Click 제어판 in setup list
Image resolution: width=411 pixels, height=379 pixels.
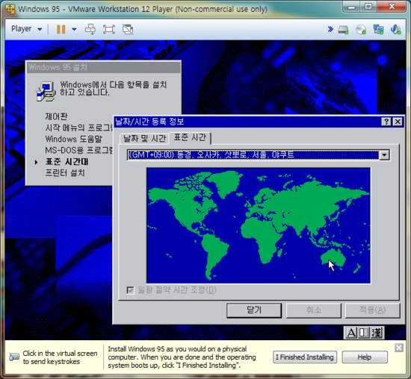point(56,116)
